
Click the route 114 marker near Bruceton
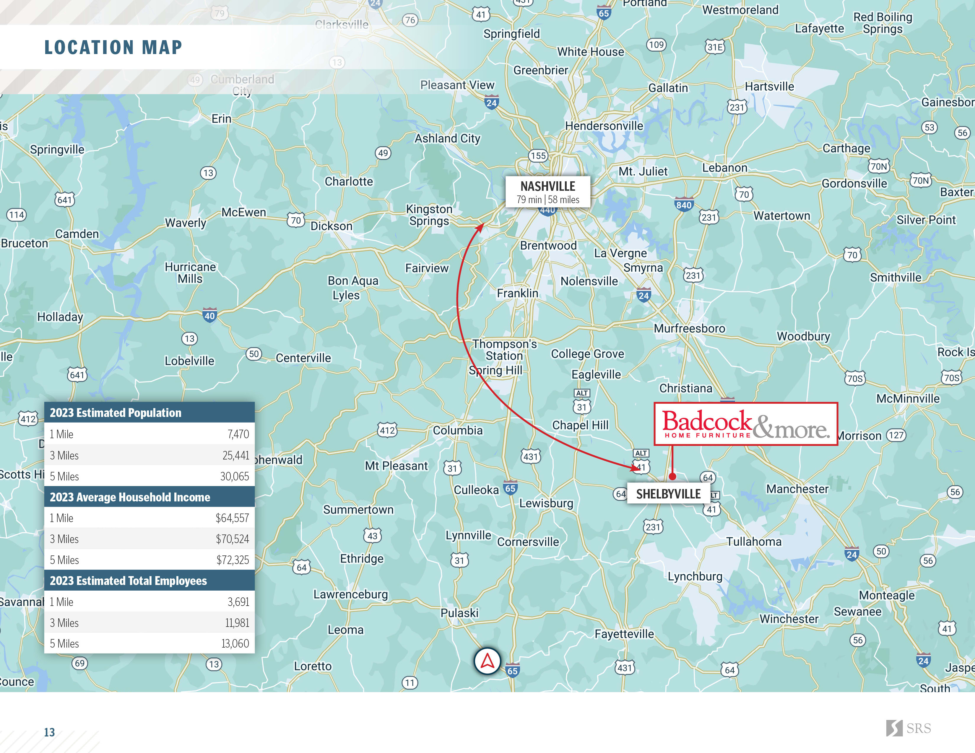[x=17, y=215]
